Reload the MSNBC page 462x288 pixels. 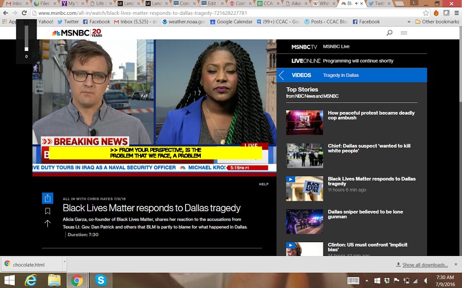click(x=24, y=13)
